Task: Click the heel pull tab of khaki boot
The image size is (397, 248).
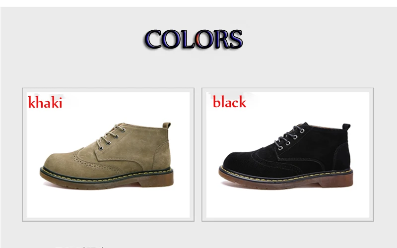Action: click(167, 125)
